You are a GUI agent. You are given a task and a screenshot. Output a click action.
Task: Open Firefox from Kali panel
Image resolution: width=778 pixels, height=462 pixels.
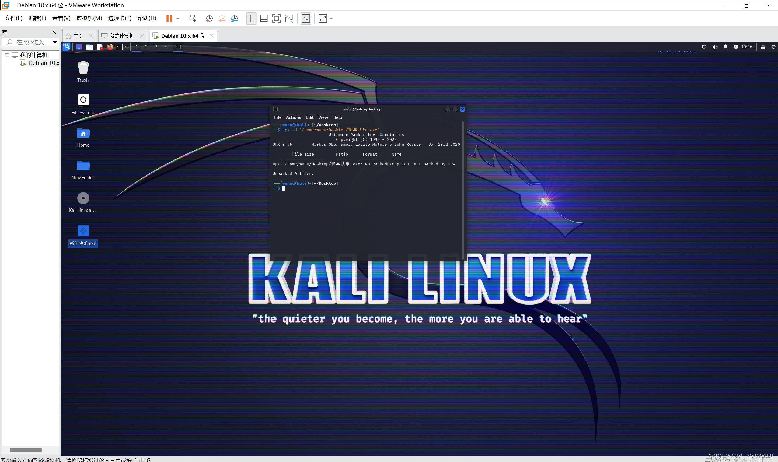110,47
